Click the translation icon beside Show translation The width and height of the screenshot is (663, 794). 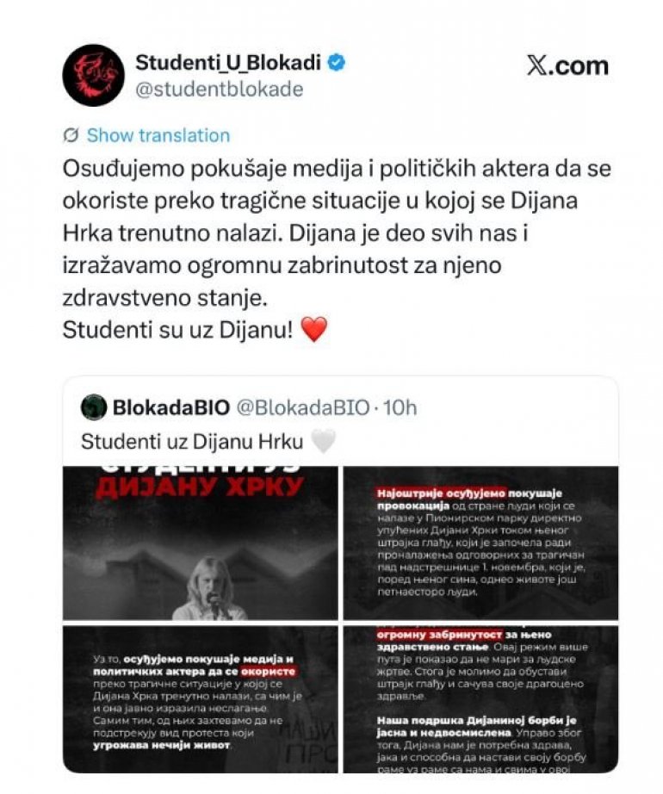click(71, 135)
